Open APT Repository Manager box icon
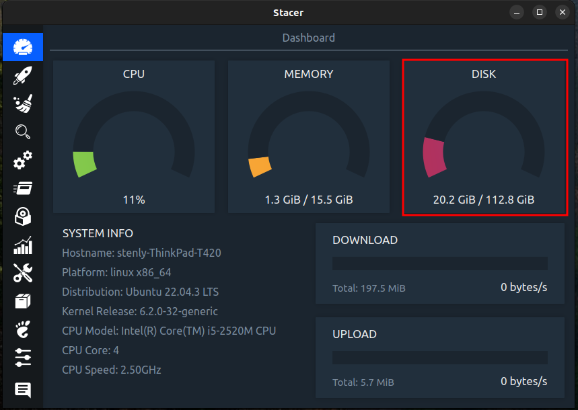The image size is (578, 410). 23,301
